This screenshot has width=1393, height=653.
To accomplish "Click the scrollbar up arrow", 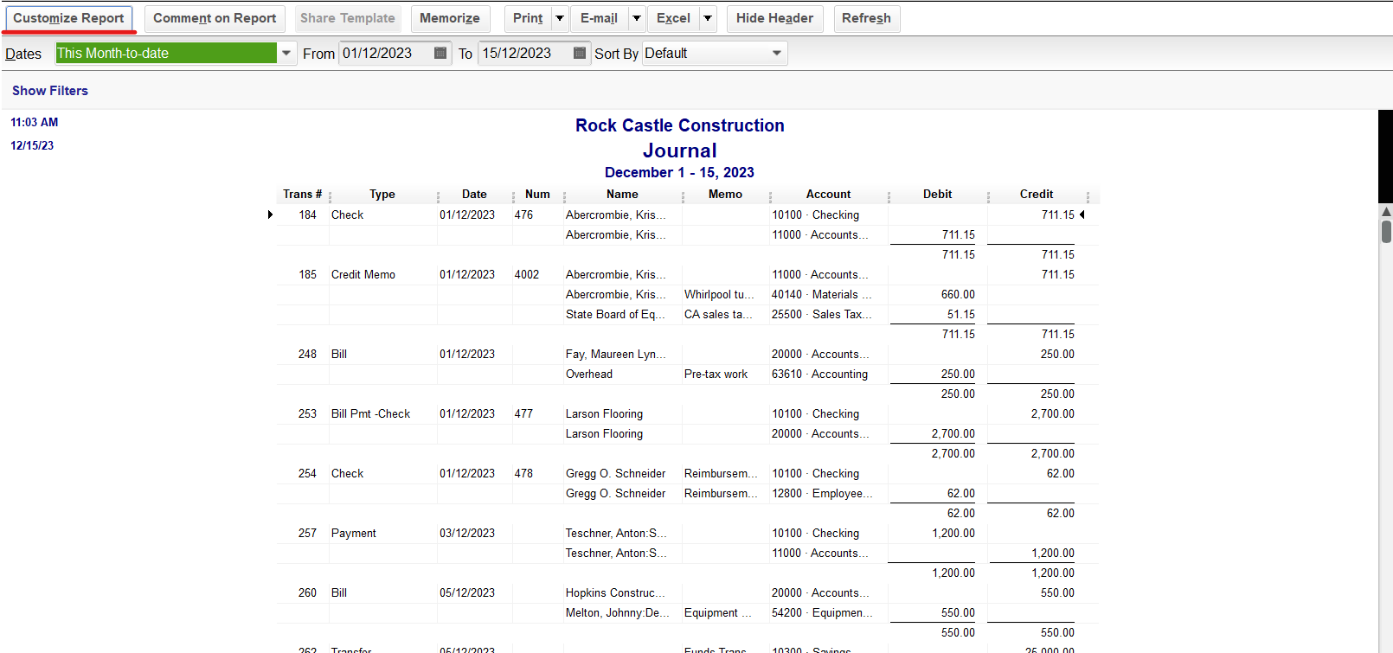I will tap(1386, 211).
